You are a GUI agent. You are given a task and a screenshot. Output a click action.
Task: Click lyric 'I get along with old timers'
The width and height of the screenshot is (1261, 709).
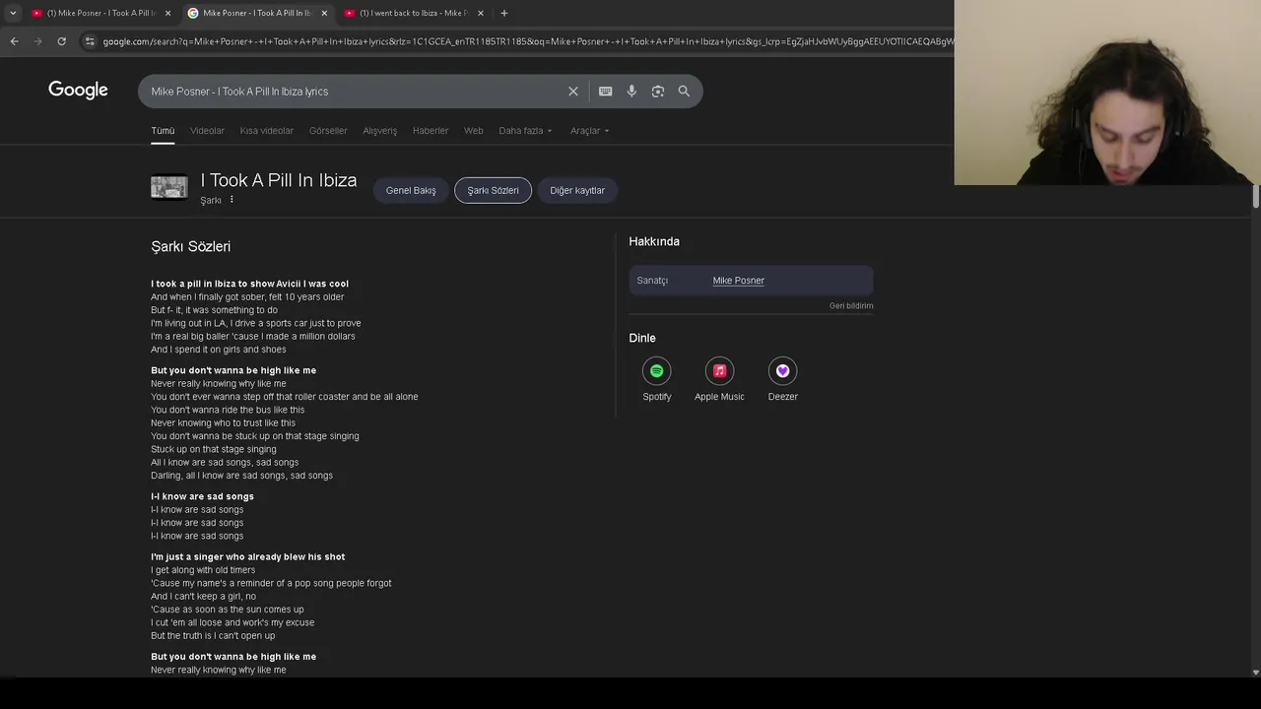tap(203, 570)
